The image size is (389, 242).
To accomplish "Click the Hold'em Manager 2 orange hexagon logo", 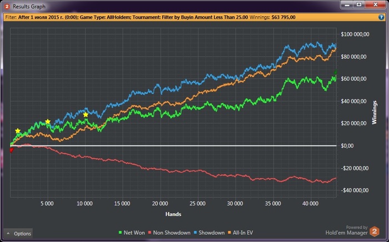I will (x=375, y=231).
